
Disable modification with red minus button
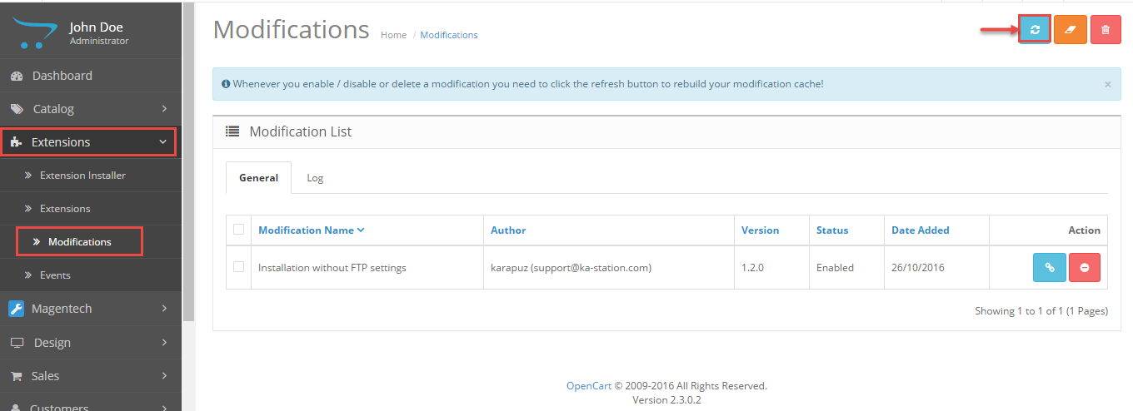click(1085, 268)
